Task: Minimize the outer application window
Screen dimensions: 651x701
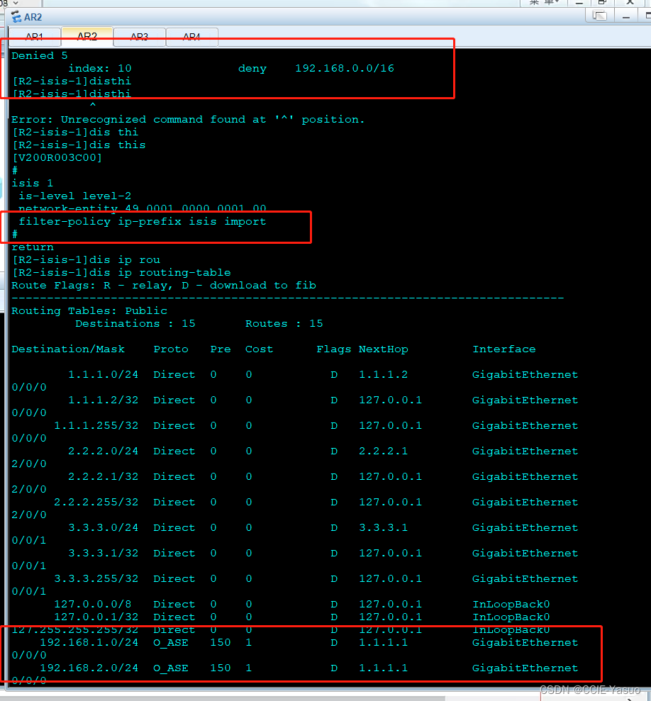Action: click(579, 2)
